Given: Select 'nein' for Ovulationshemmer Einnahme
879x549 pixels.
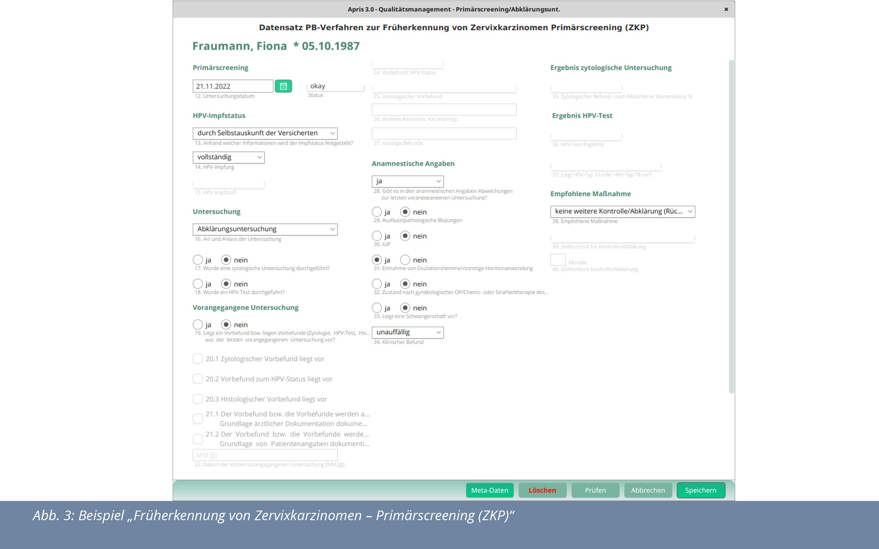Looking at the screenshot, I should [405, 260].
